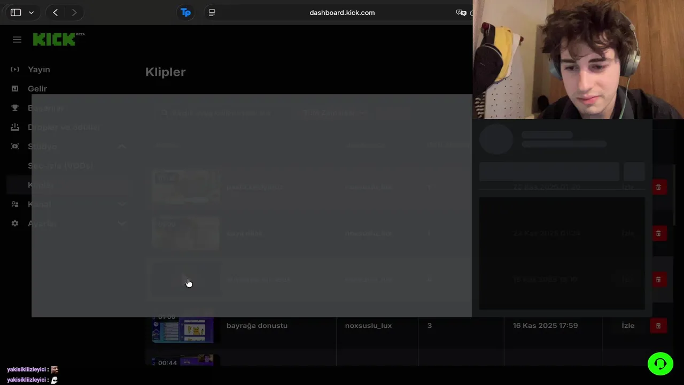Screen dimensions: 684x385
Task: Open the sidebar options chevron in browser toolbar
Action: [32, 12]
